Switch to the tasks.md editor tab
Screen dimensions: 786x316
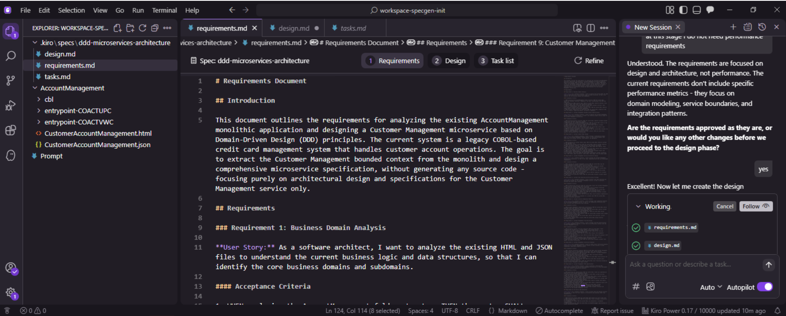pyautogui.click(x=353, y=28)
